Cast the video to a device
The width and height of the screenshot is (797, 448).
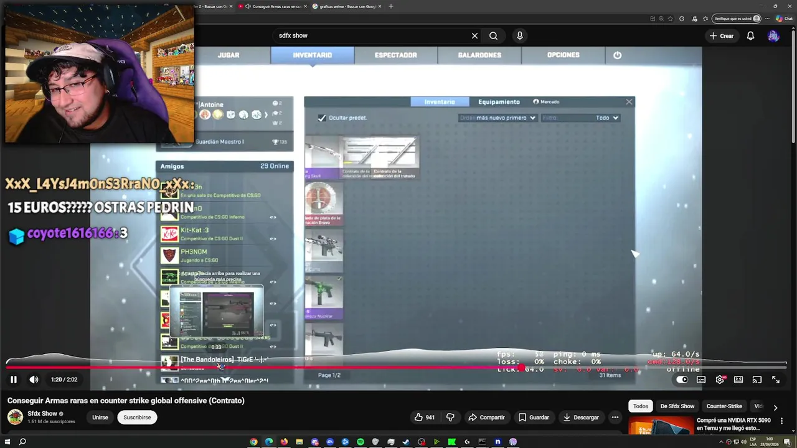[757, 380]
